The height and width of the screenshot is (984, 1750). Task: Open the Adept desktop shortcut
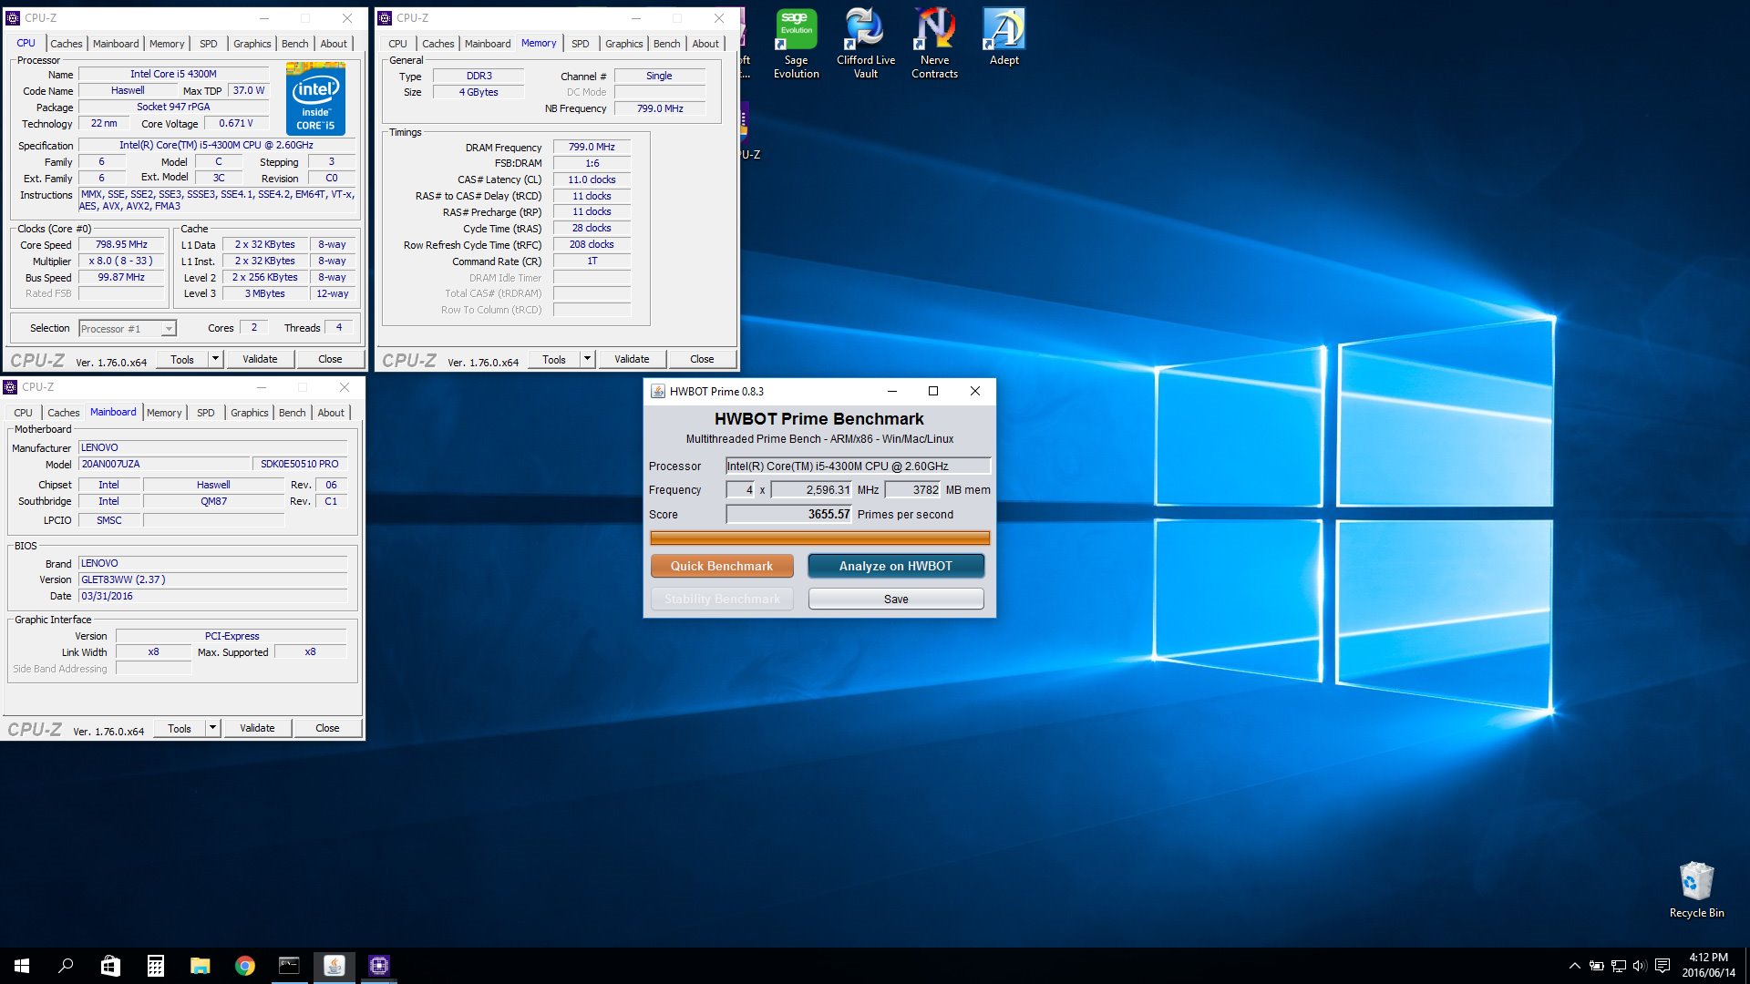coord(1004,36)
